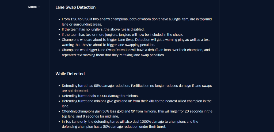Click the Lane Swap Detection heading

(x=75, y=7)
